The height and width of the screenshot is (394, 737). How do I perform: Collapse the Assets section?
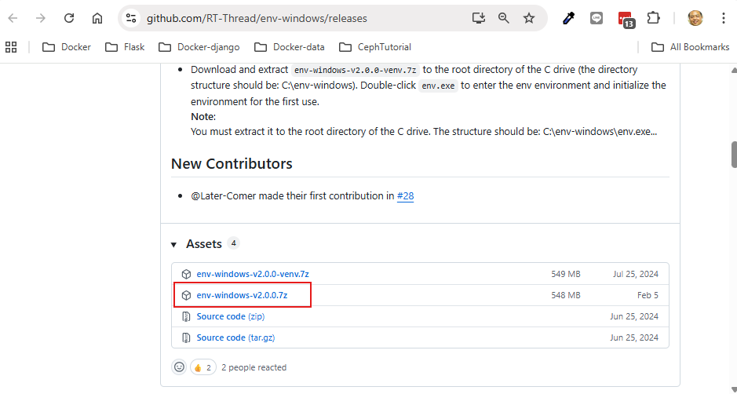[174, 244]
